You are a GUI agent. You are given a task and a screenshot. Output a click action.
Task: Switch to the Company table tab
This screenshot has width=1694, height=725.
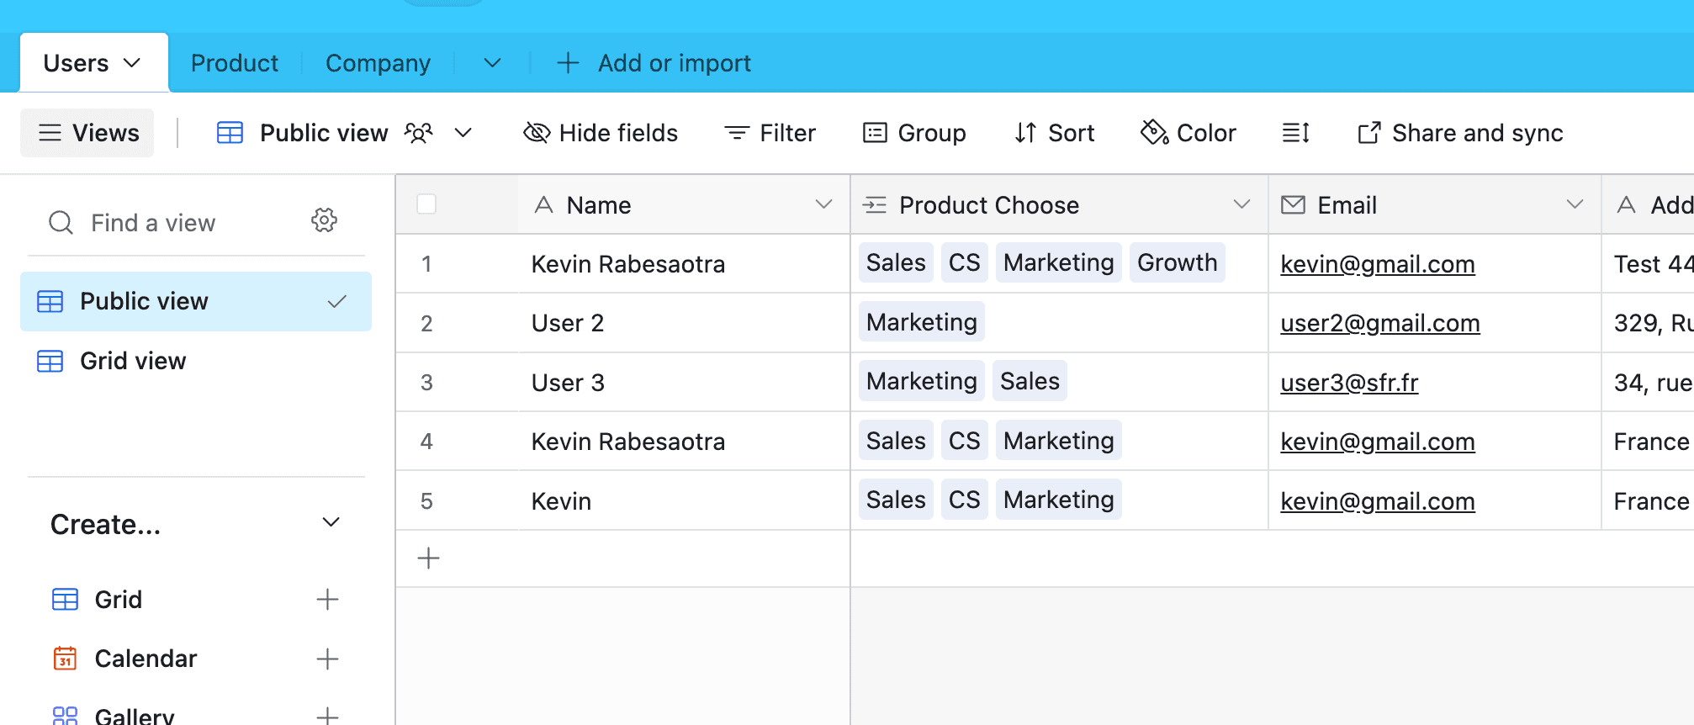(378, 63)
